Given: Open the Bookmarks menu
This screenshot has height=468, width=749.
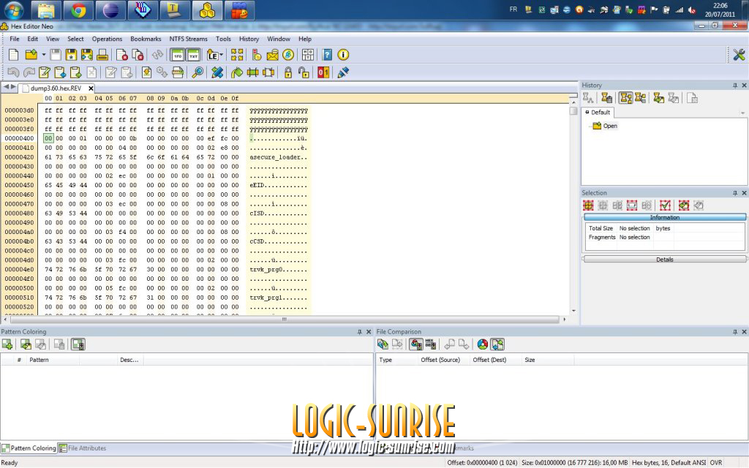Looking at the screenshot, I should 146,39.
